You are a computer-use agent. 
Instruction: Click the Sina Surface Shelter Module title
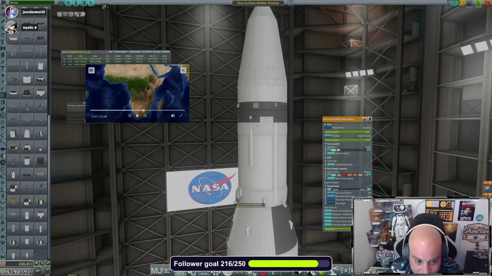coord(258,3)
